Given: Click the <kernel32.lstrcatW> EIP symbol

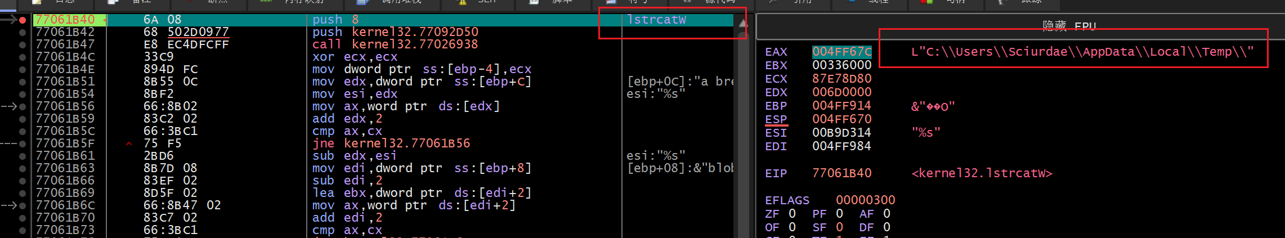Looking at the screenshot, I should pos(982,173).
